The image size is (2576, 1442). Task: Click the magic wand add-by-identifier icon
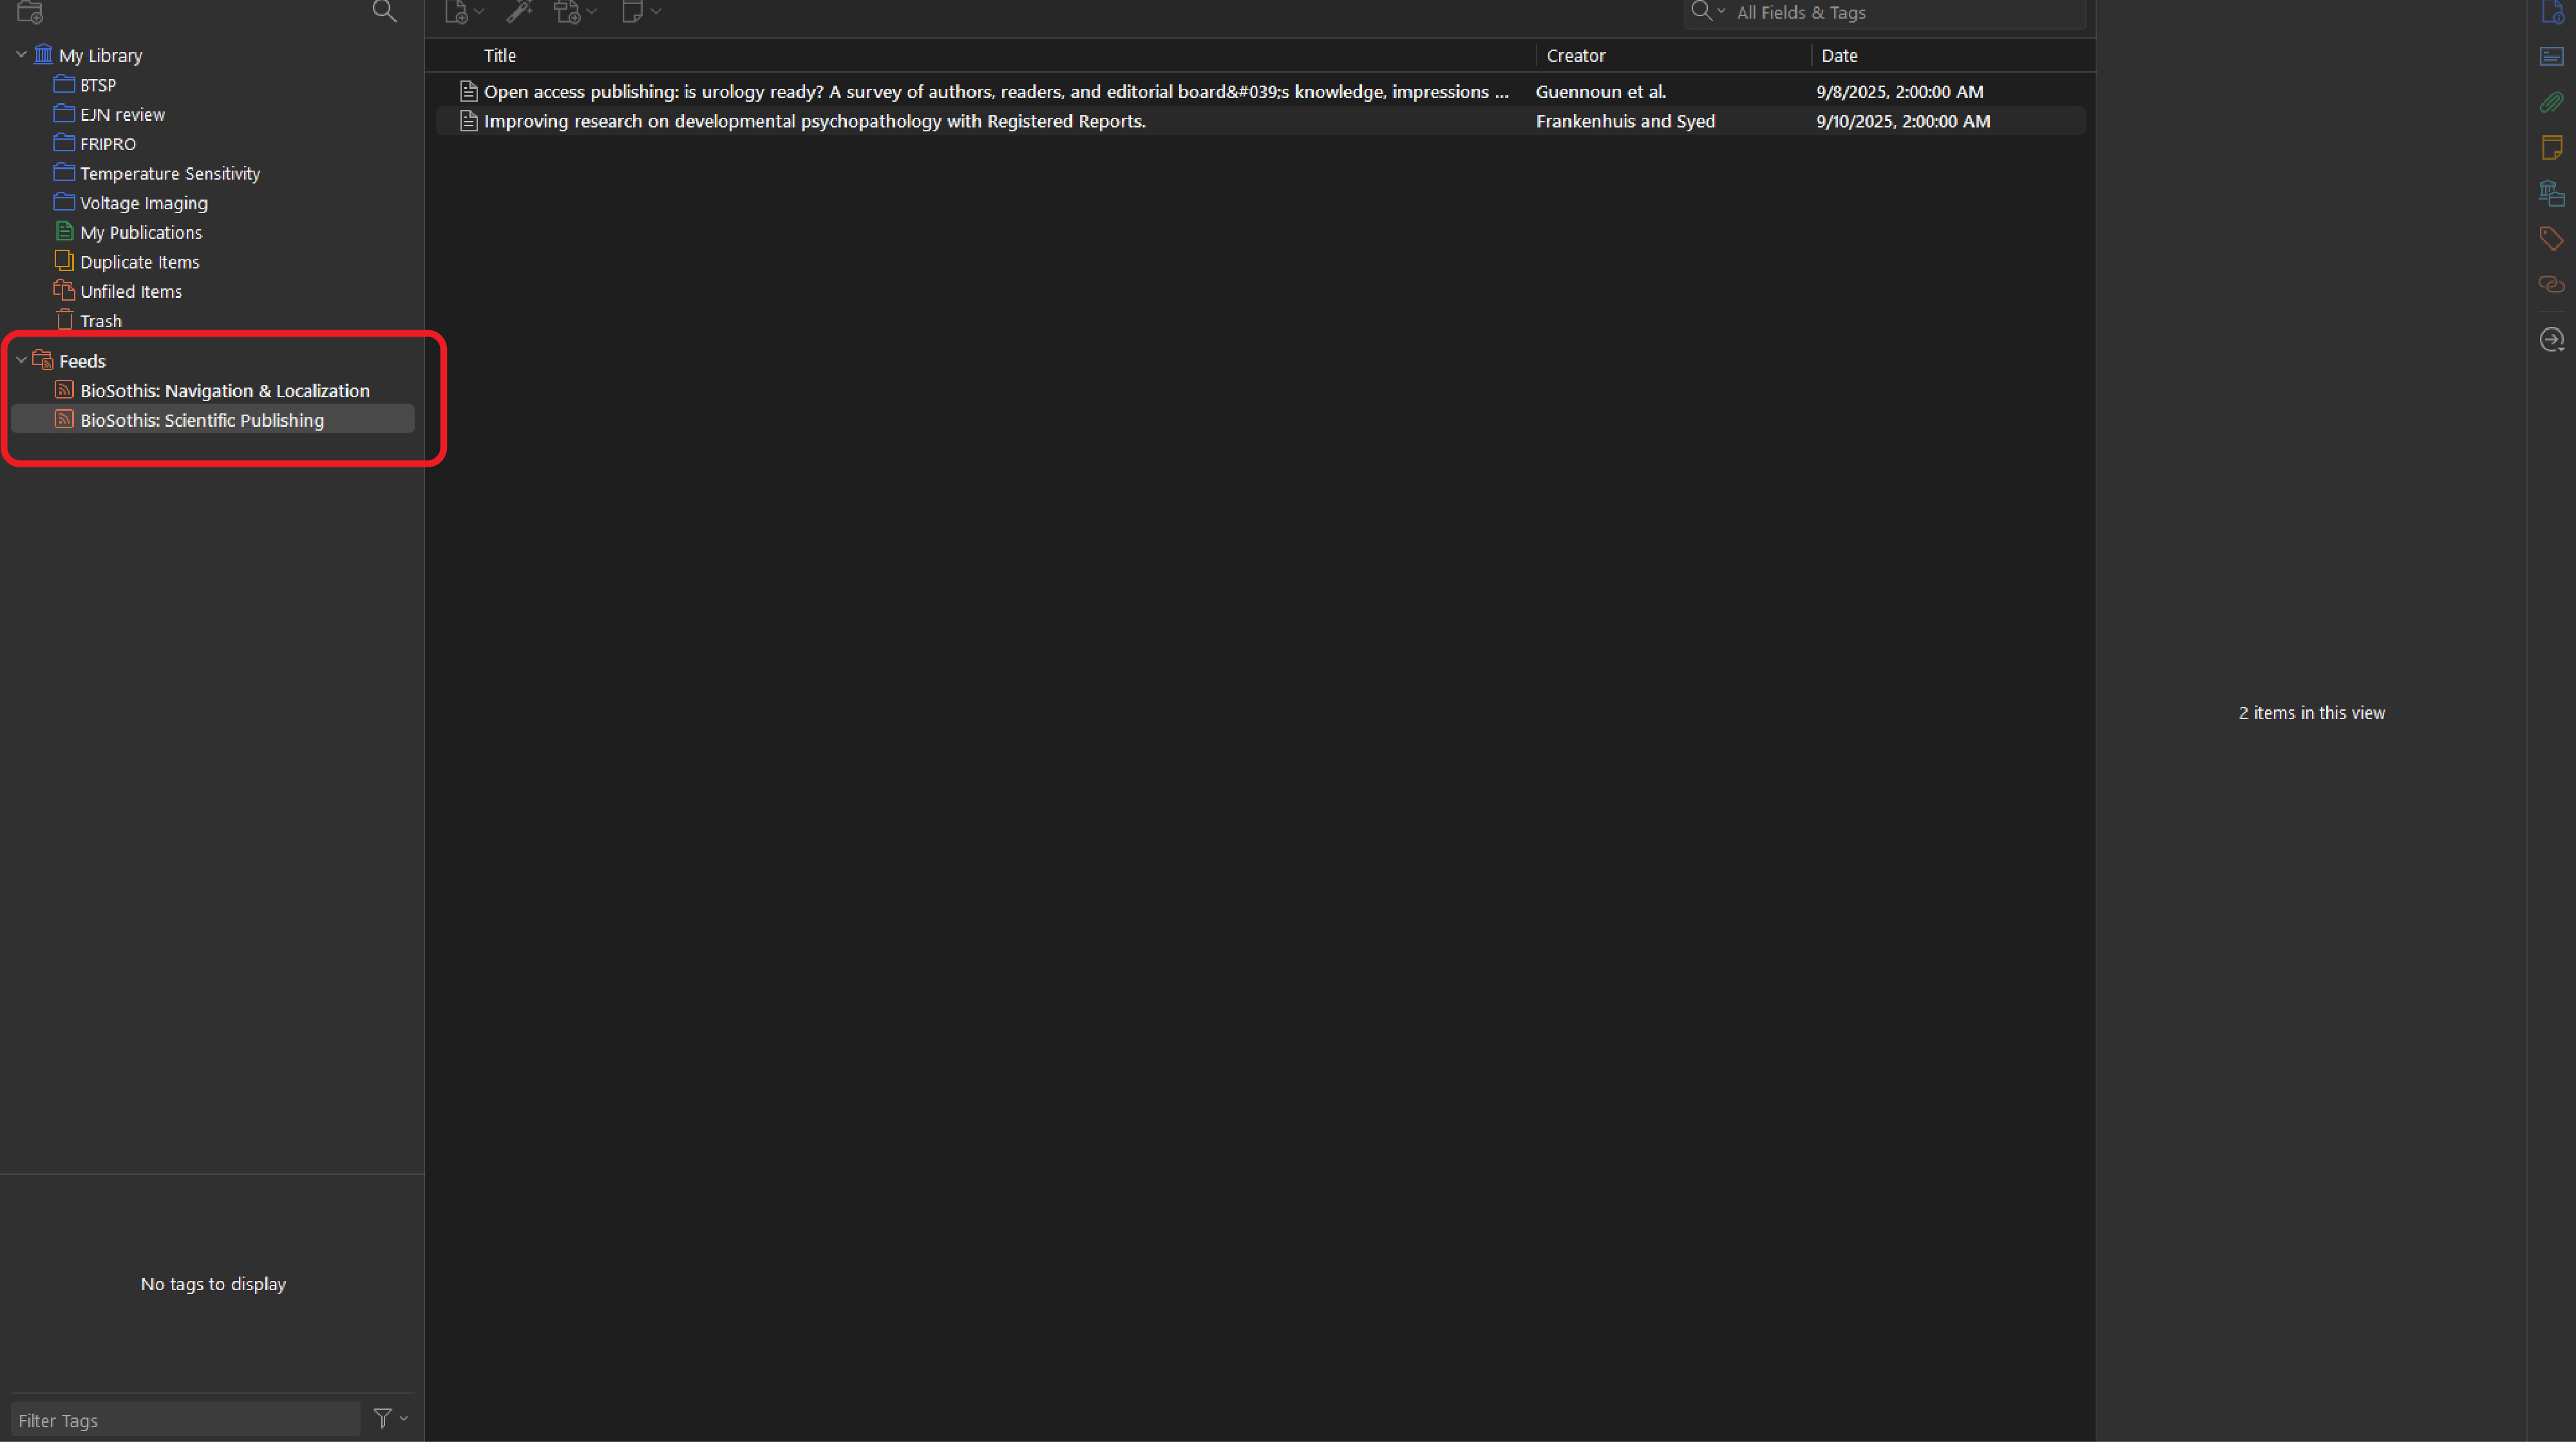pyautogui.click(x=518, y=12)
